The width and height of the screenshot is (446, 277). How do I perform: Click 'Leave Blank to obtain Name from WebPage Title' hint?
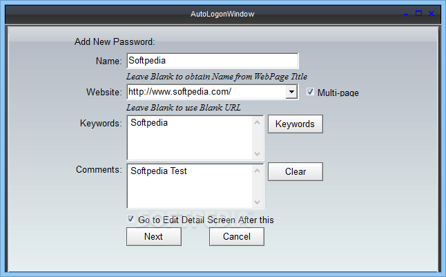point(217,77)
